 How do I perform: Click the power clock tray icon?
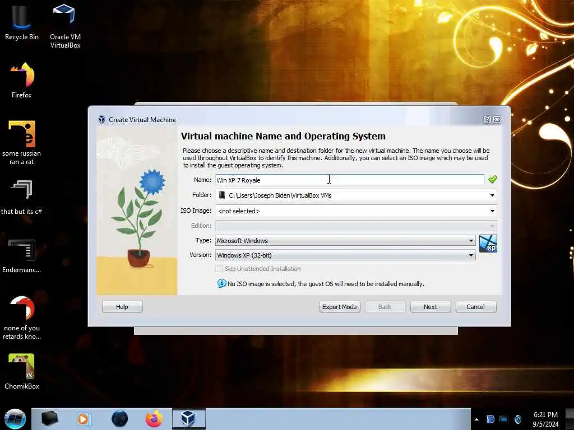pyautogui.click(x=517, y=419)
